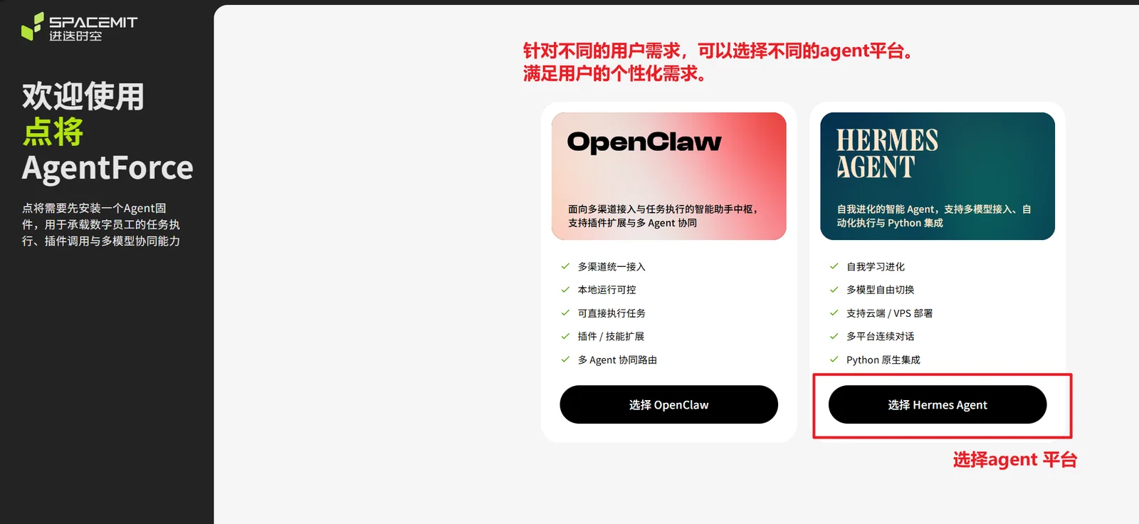
Task: Click checkmark beside 本地运行可控
Action: 565,290
